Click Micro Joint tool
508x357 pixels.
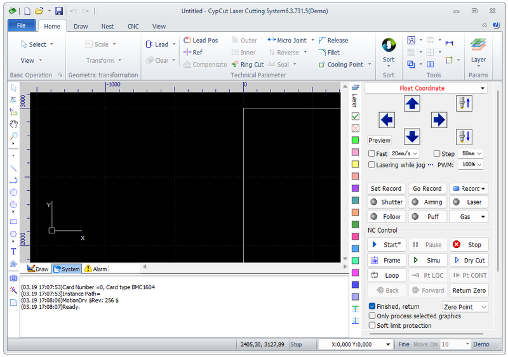[x=287, y=40]
